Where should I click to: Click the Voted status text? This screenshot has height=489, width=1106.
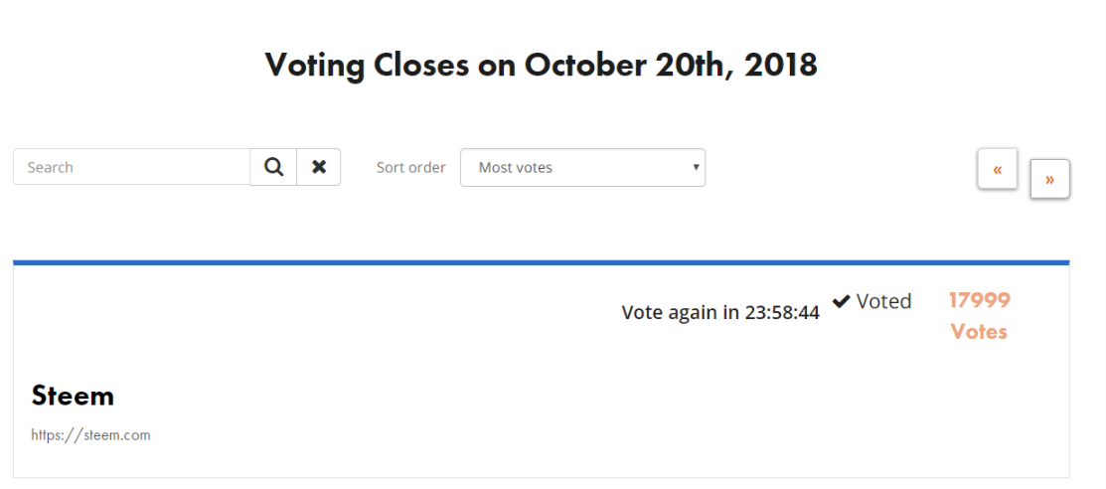[x=883, y=301]
